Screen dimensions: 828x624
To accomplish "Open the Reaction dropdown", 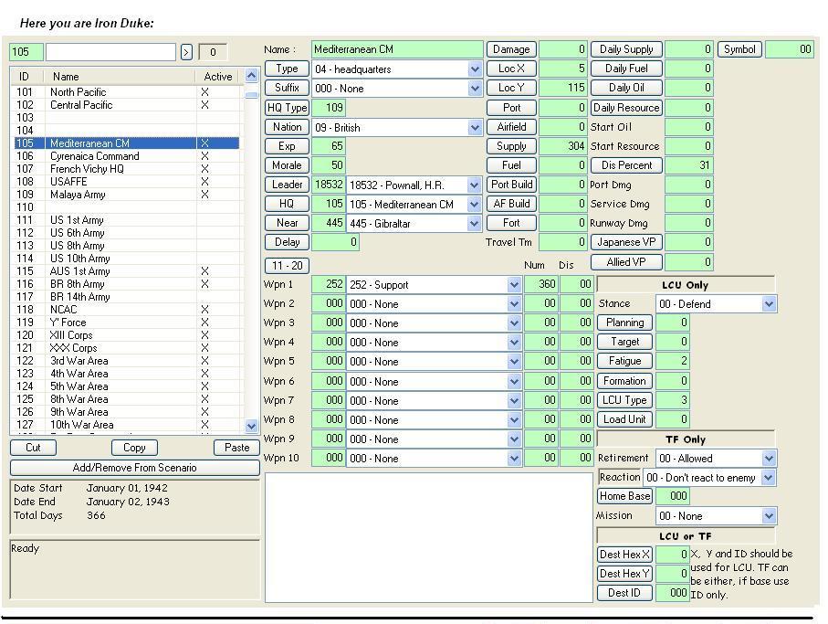I will 769,478.
